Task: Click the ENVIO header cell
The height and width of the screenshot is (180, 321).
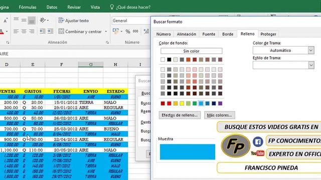Action: 91,91
